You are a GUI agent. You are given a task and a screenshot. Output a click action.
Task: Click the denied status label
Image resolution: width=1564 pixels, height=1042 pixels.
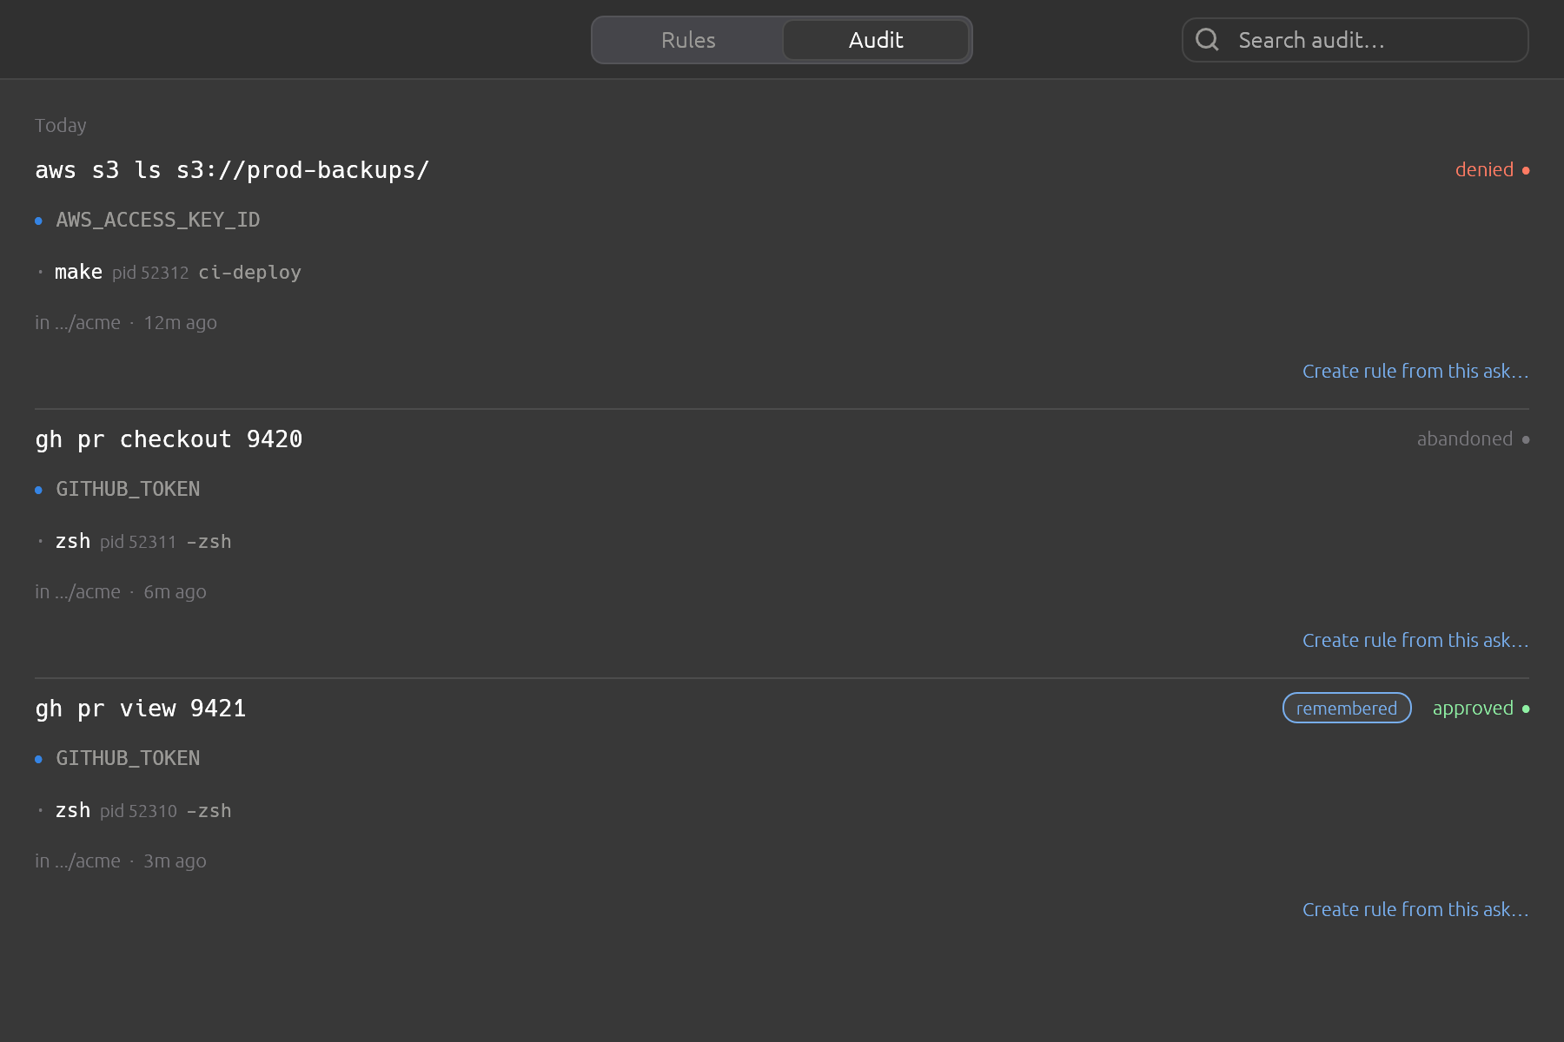click(1484, 170)
